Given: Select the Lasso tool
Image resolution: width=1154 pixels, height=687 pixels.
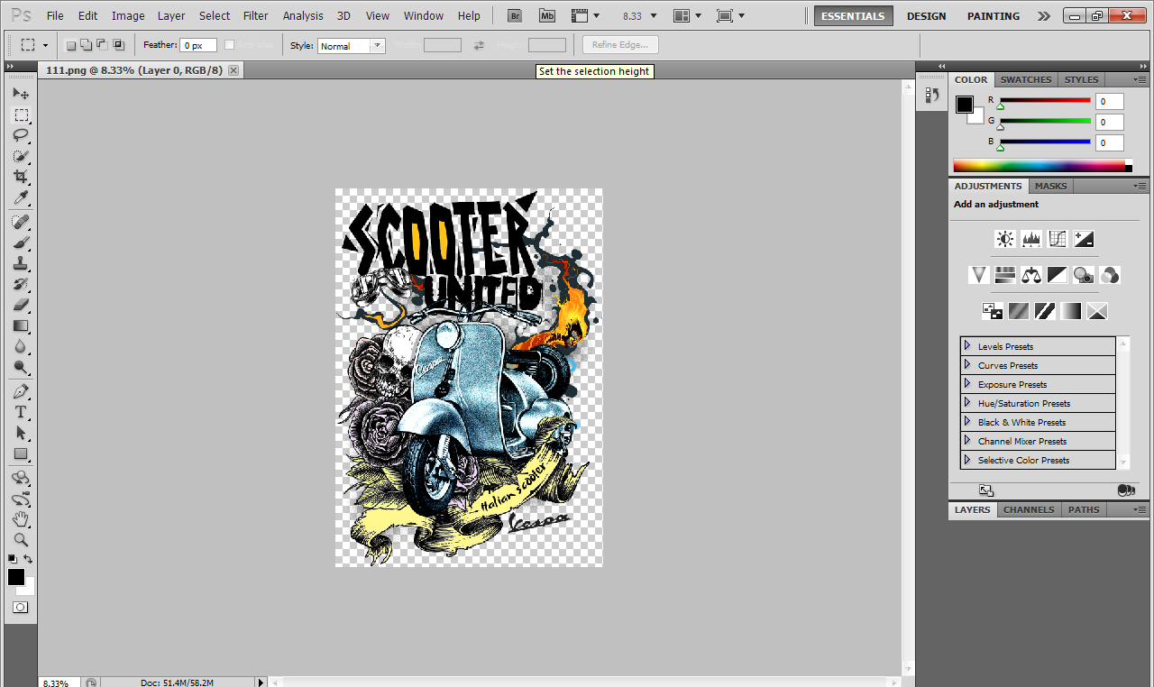Looking at the screenshot, I should pyautogui.click(x=21, y=135).
